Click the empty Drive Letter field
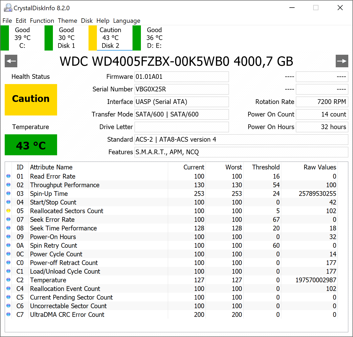 coord(182,127)
